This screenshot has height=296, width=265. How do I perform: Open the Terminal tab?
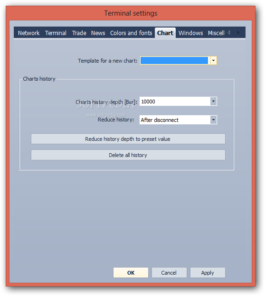point(56,33)
